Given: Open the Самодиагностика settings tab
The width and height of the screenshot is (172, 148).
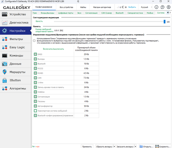Looking at the screenshot, I should [x=135, y=13].
